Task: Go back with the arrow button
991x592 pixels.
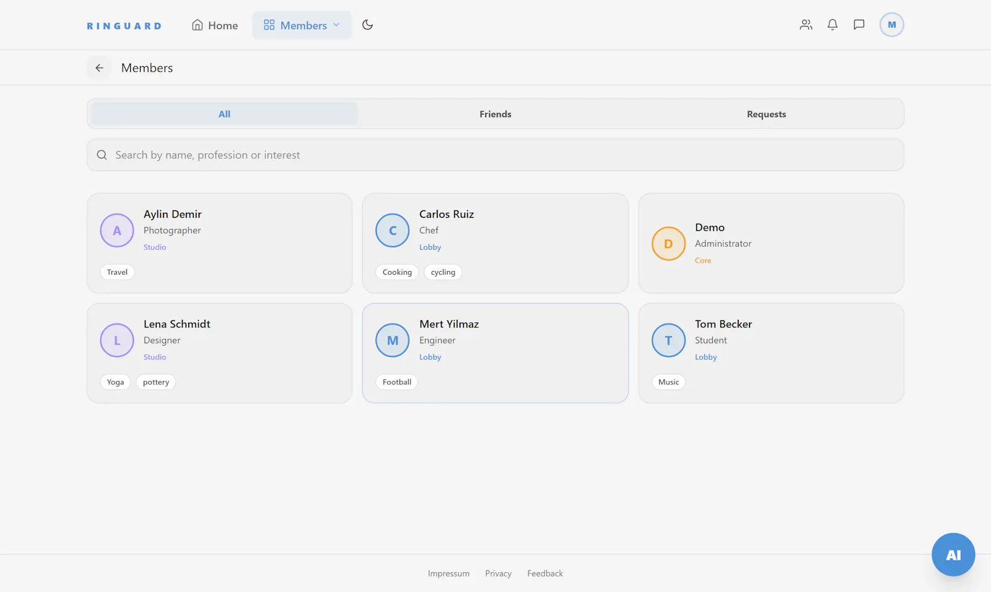Action: (99, 68)
